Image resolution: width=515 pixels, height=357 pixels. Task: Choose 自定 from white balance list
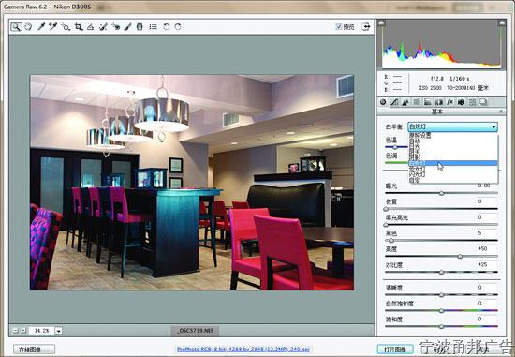(453, 180)
